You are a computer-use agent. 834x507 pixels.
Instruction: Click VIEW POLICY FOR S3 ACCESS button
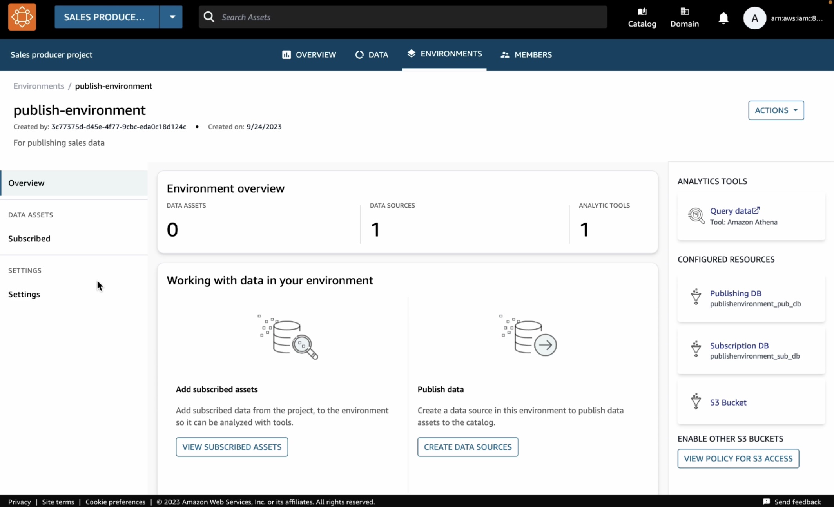(738, 458)
